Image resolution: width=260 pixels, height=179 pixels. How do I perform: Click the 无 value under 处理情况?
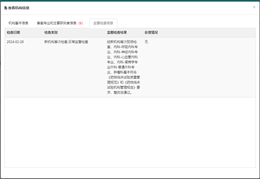[x=146, y=42]
